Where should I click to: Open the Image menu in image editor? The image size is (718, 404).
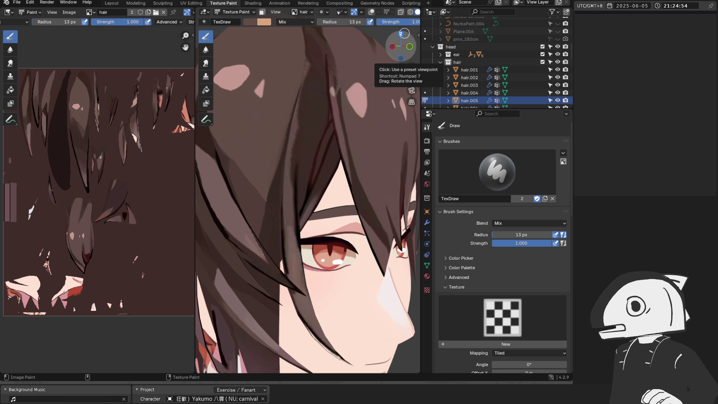(x=69, y=12)
